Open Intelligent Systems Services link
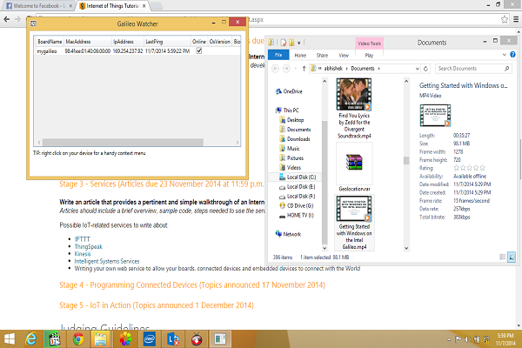522x348 pixels. (107, 261)
